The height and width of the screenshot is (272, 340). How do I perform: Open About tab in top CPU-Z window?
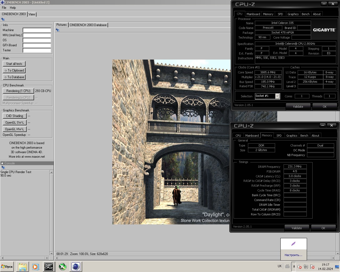317,14
